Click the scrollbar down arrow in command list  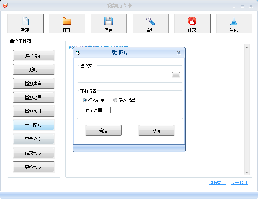[x=247, y=173]
